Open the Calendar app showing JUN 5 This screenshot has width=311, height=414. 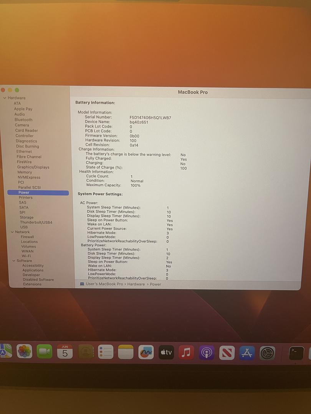coord(65,352)
